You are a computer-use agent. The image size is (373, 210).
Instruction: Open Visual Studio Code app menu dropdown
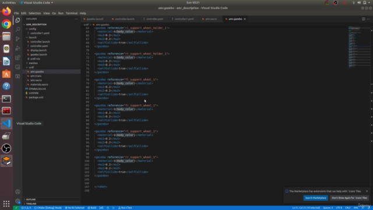36,2
